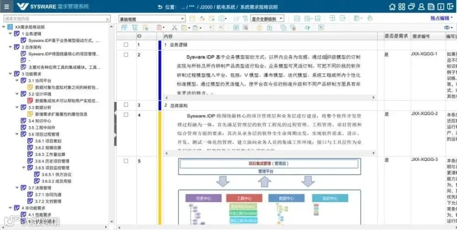The height and width of the screenshot is (230, 457).
Task: Click 航电系统 in the breadcrumb
Action: (x=225, y=7)
